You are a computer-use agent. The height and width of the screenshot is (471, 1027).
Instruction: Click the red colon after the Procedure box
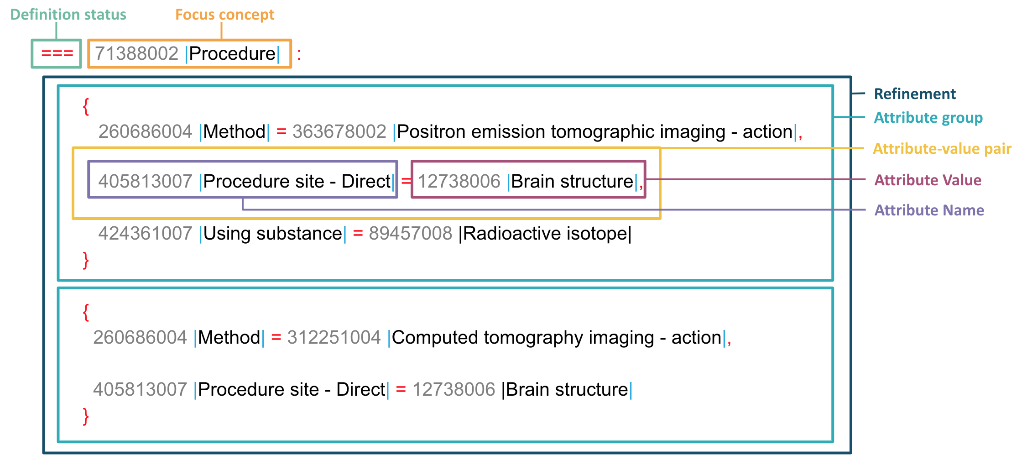299,55
